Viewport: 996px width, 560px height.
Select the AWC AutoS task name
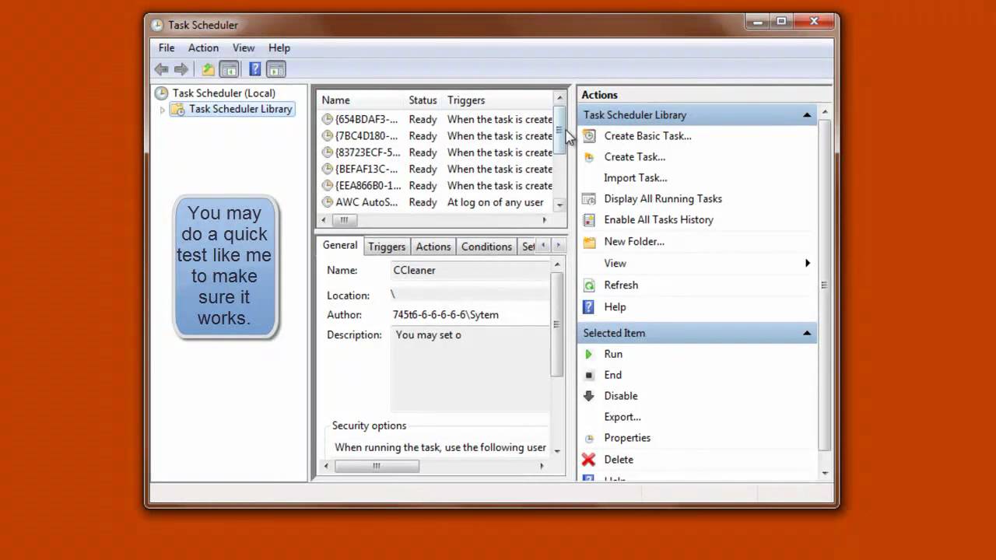(x=366, y=202)
